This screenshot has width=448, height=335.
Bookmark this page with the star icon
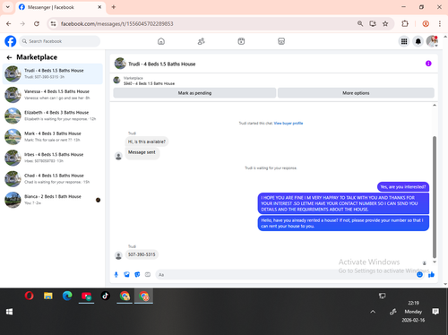coord(385,23)
